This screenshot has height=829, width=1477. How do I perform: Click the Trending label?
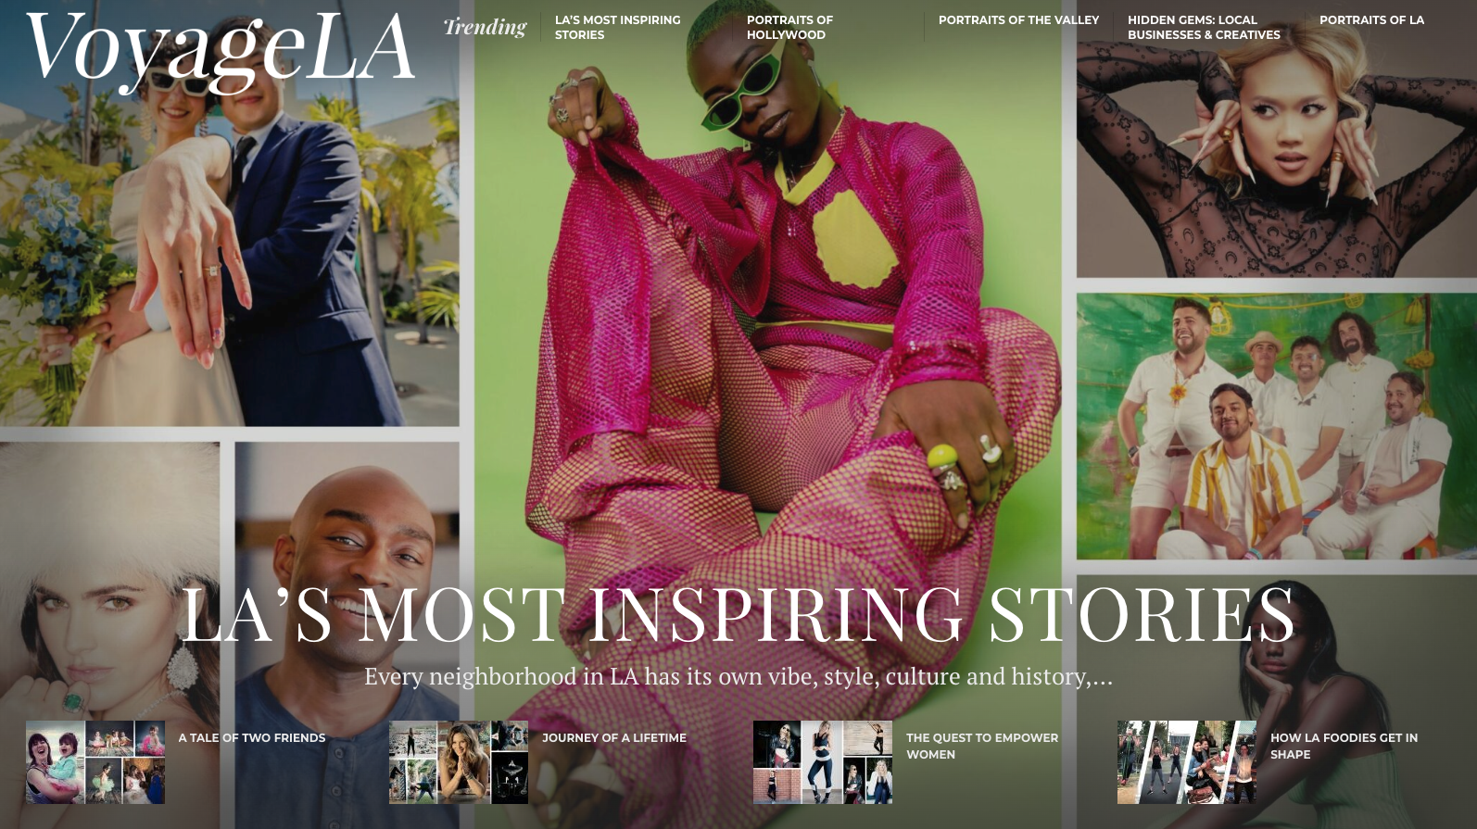click(485, 27)
